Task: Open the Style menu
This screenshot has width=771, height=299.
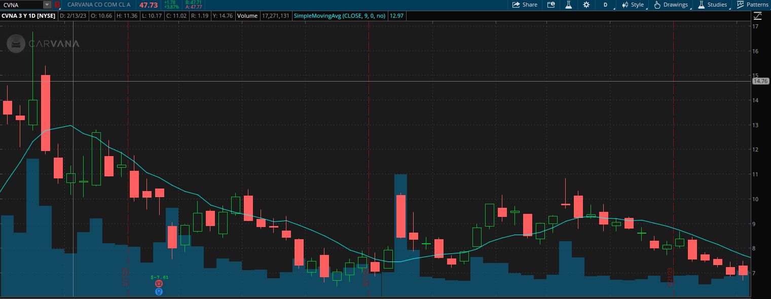Action: [x=633, y=5]
